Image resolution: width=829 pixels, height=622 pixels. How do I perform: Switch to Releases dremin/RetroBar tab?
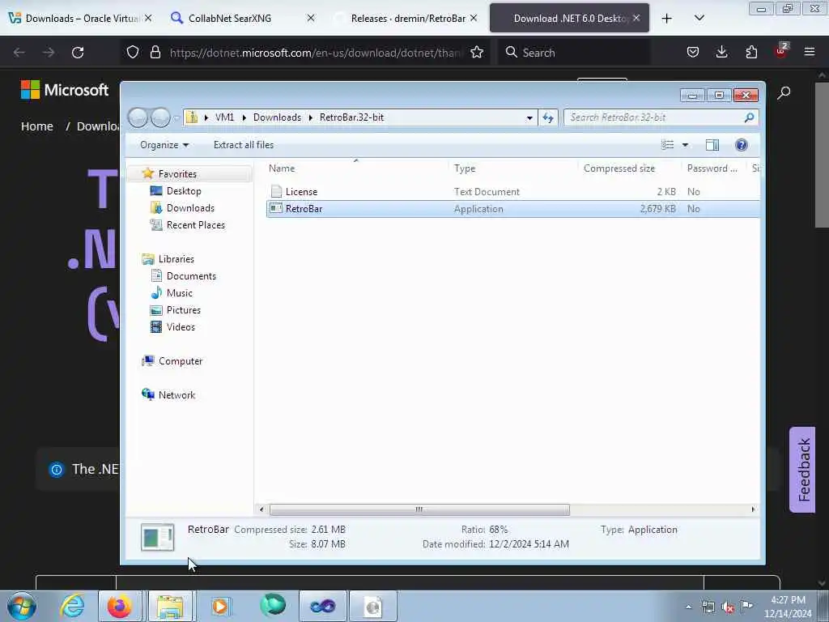pyautogui.click(x=408, y=18)
